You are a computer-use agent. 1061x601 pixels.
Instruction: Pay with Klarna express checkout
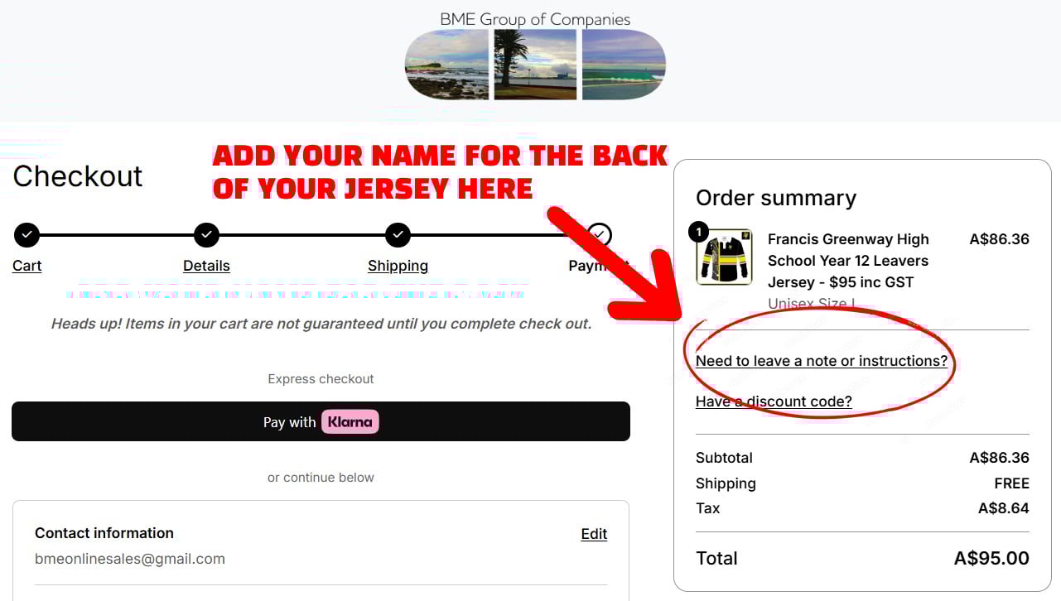pos(321,421)
